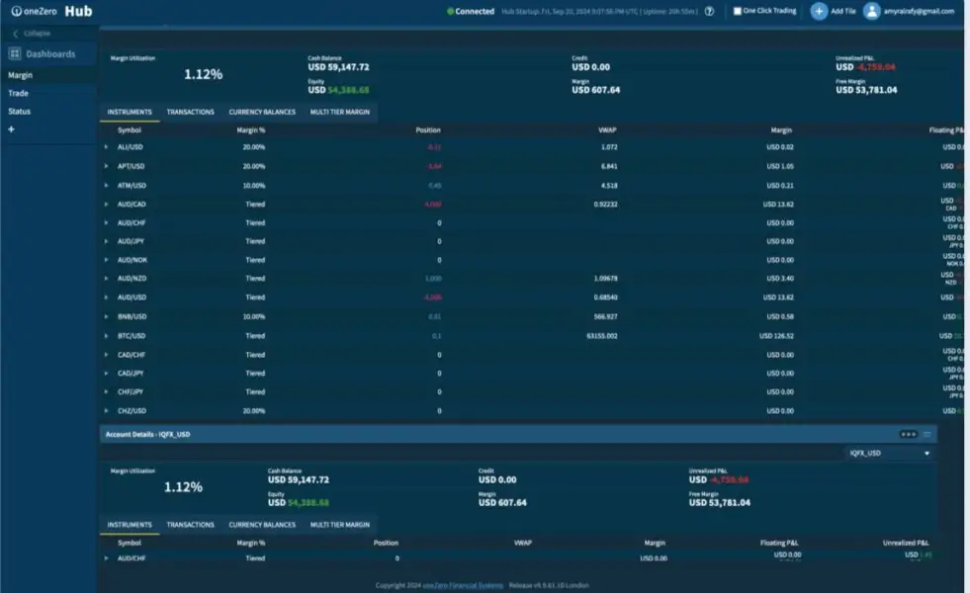The height and width of the screenshot is (593, 970).
Task: Select the upper INSTRUMENTS tab
Action: 130,112
